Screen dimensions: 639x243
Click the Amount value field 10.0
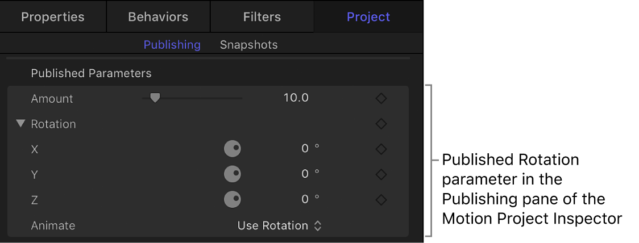point(296,98)
